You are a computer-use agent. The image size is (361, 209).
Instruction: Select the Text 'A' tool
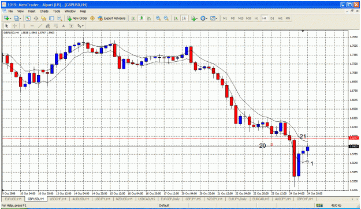64,26
